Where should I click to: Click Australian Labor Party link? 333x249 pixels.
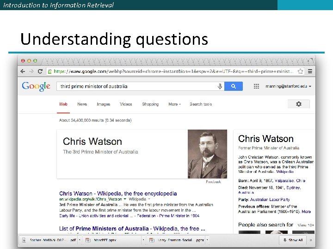tap(270, 200)
